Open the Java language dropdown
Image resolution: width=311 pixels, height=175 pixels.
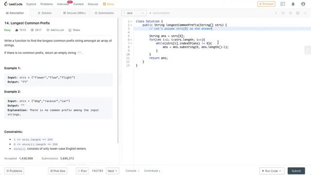pos(134,13)
